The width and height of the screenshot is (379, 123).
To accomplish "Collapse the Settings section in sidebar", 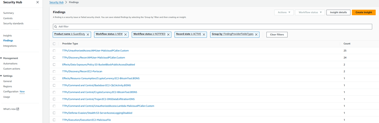I will 1,76.
